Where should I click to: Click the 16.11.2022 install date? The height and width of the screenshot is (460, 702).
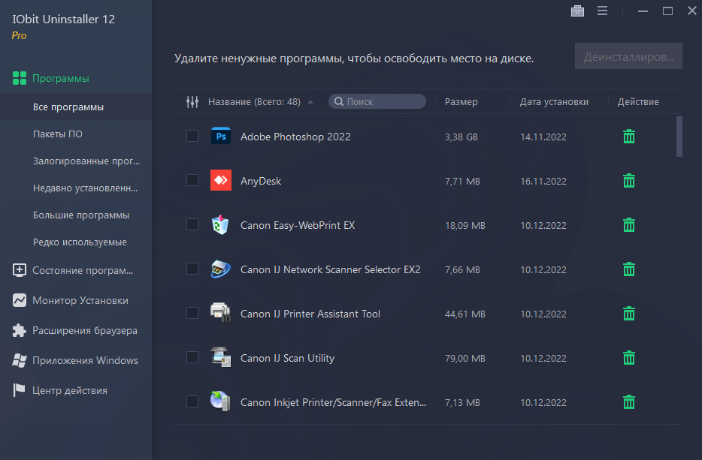click(x=543, y=181)
